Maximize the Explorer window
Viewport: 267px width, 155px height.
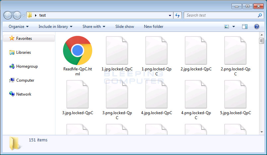(x=247, y=6)
